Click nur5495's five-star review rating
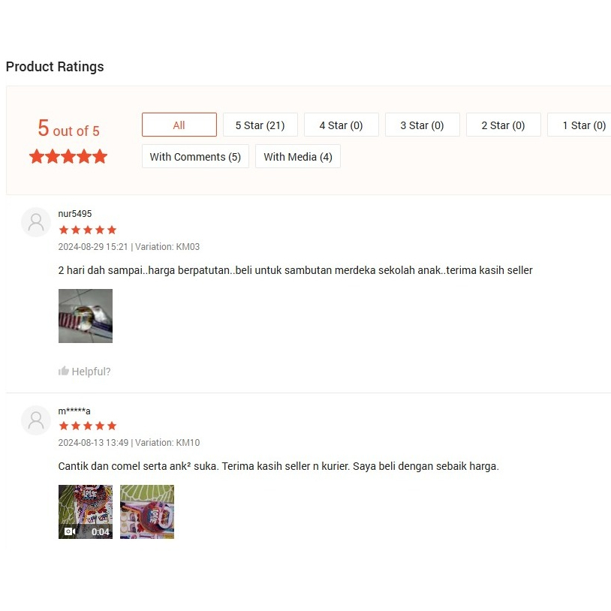The width and height of the screenshot is (611, 611). tap(88, 230)
